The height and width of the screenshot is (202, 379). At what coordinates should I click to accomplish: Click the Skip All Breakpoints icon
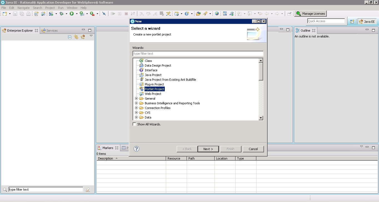pyautogui.click(x=104, y=14)
